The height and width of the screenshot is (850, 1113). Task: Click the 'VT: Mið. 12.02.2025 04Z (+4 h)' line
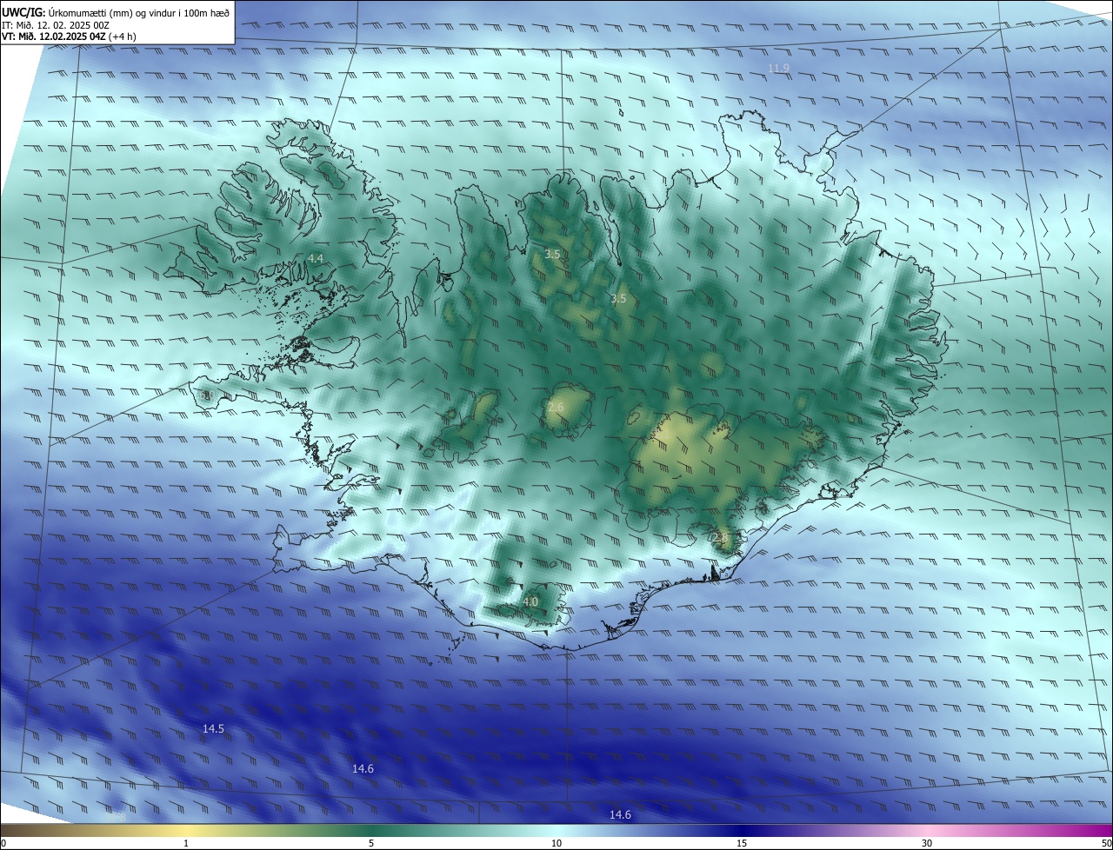coord(69,37)
